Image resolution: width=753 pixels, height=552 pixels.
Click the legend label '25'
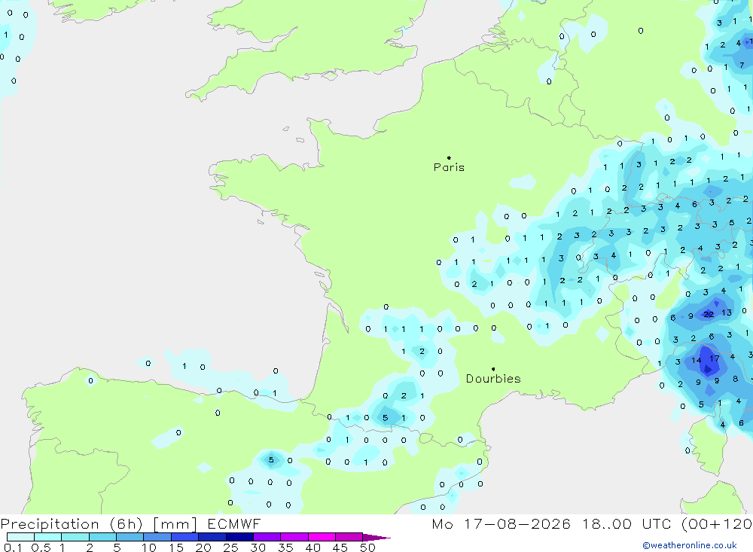point(230,547)
